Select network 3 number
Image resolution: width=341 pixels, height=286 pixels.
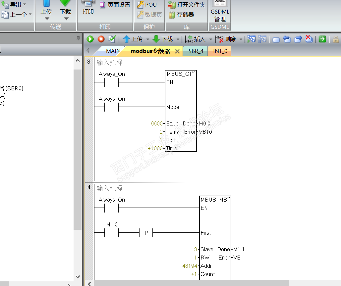coord(89,62)
